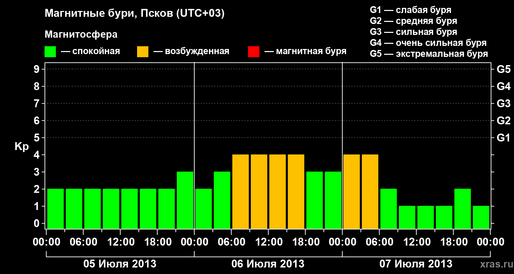This screenshot has width=514, height=274.
Task: Click the 'G2' right-axis tick label
Action: [504, 121]
